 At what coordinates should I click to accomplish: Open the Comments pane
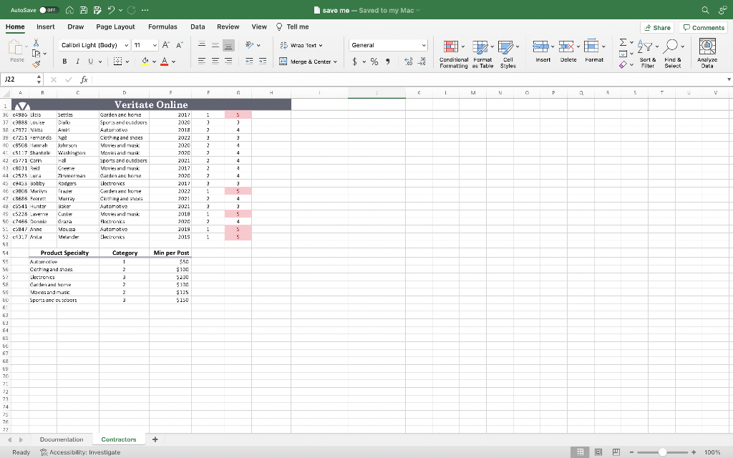(x=704, y=28)
